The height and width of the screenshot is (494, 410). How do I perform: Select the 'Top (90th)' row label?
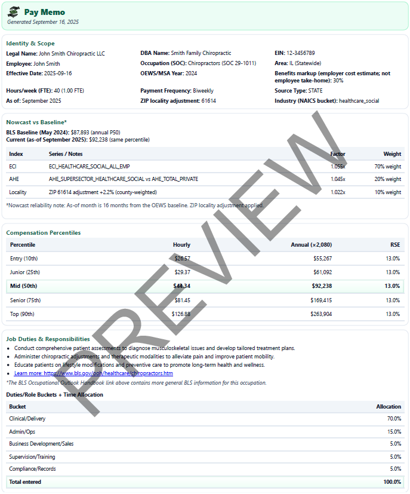click(22, 314)
